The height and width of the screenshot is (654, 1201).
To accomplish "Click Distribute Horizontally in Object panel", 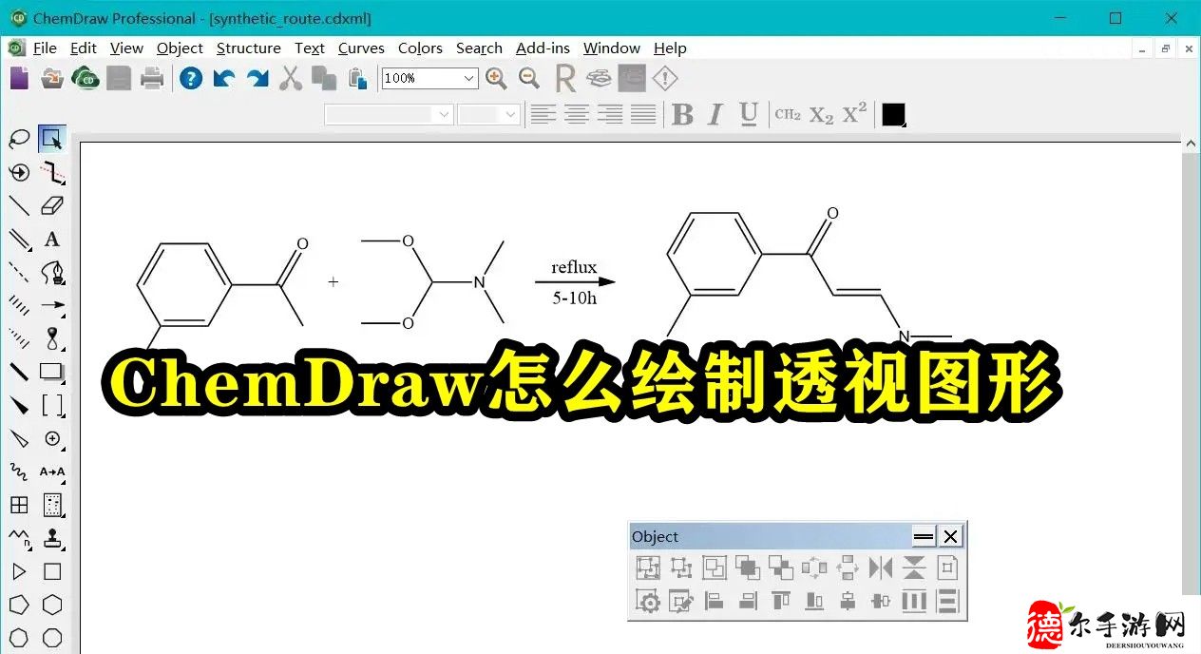I will (x=914, y=601).
